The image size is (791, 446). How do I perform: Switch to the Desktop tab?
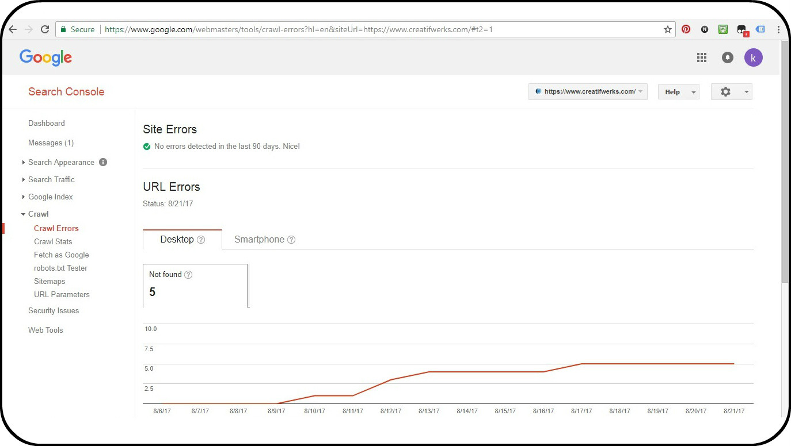pos(182,240)
